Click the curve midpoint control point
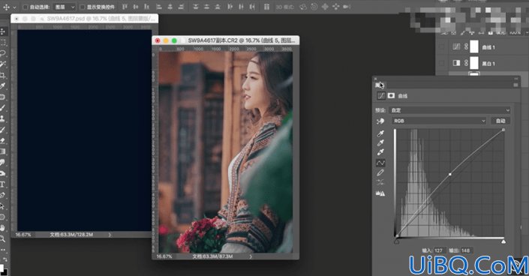Image resolution: width=529 pixels, height=276 pixels. [x=450, y=175]
